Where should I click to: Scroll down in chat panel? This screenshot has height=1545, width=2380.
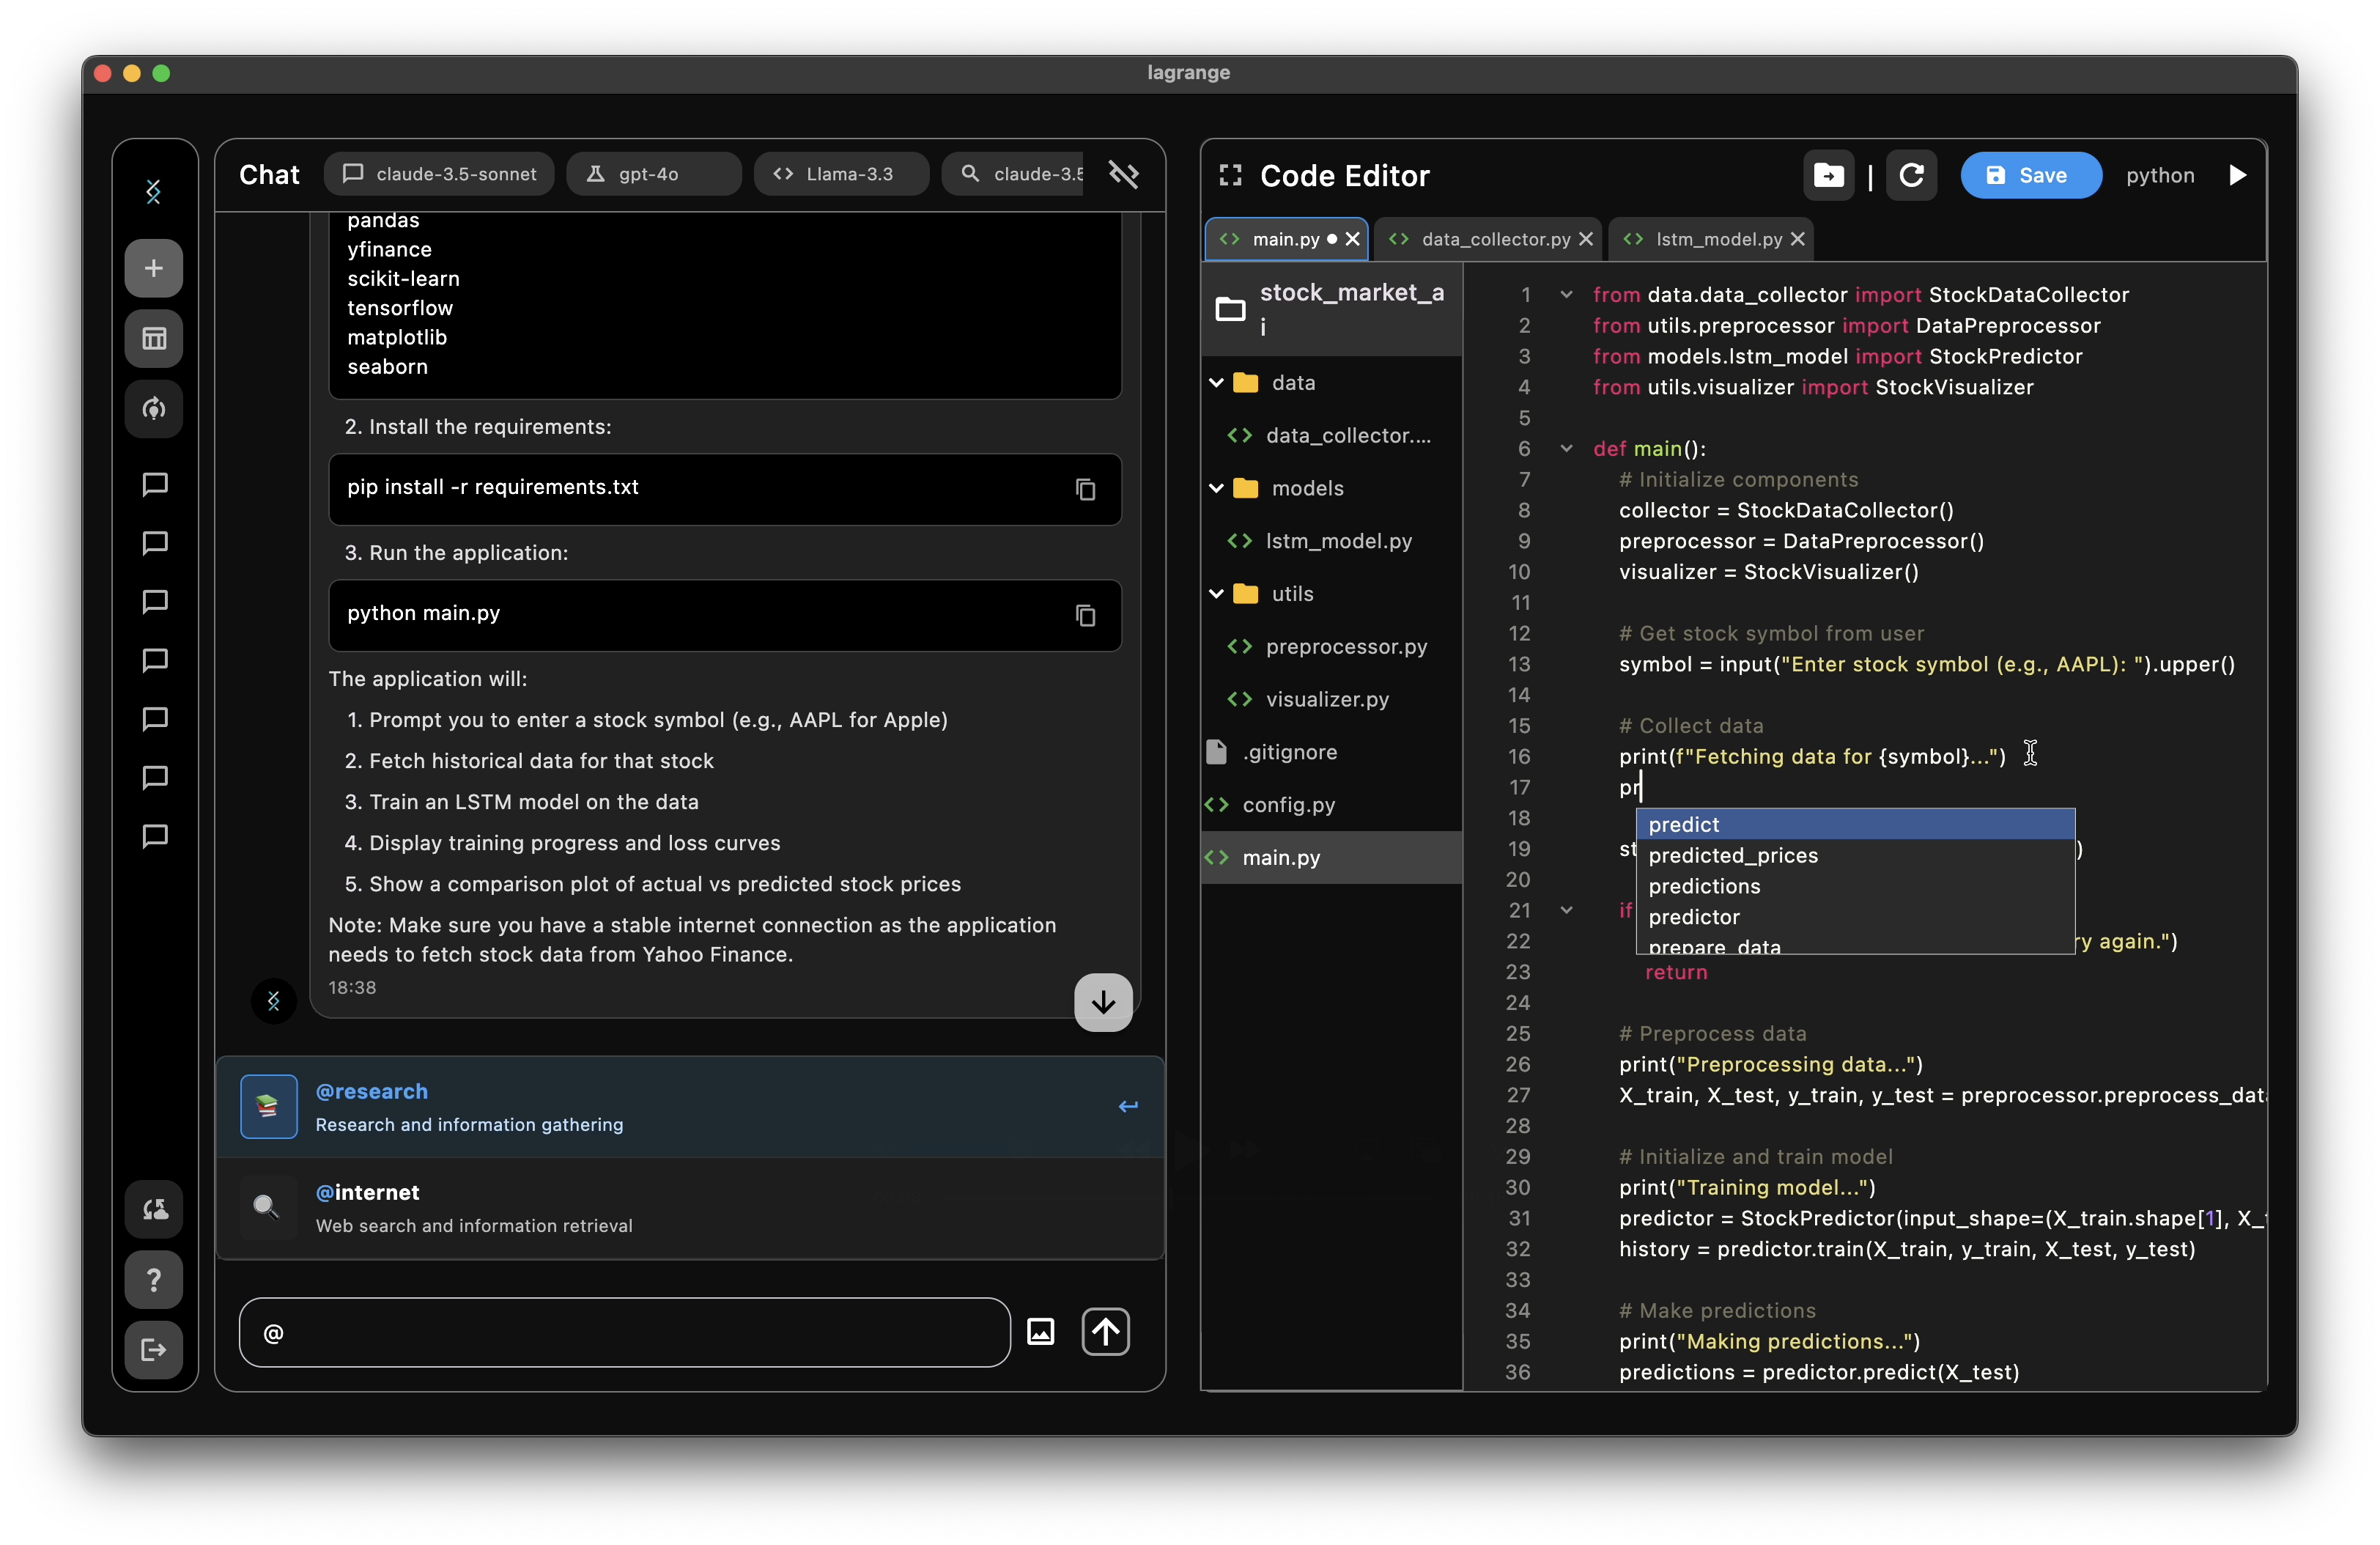tap(1105, 1000)
